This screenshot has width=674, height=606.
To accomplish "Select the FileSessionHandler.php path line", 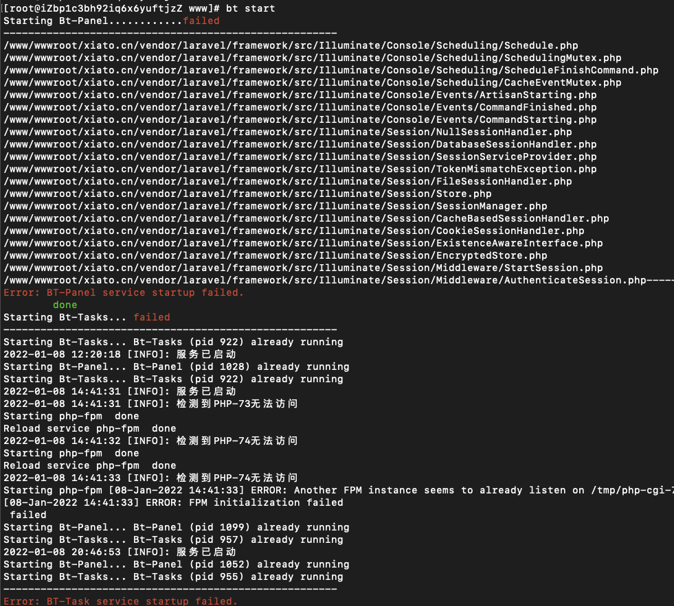I will tap(288, 182).
